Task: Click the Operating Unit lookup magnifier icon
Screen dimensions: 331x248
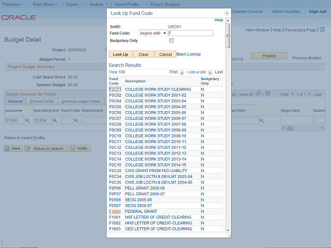Action: click(x=56, y=120)
